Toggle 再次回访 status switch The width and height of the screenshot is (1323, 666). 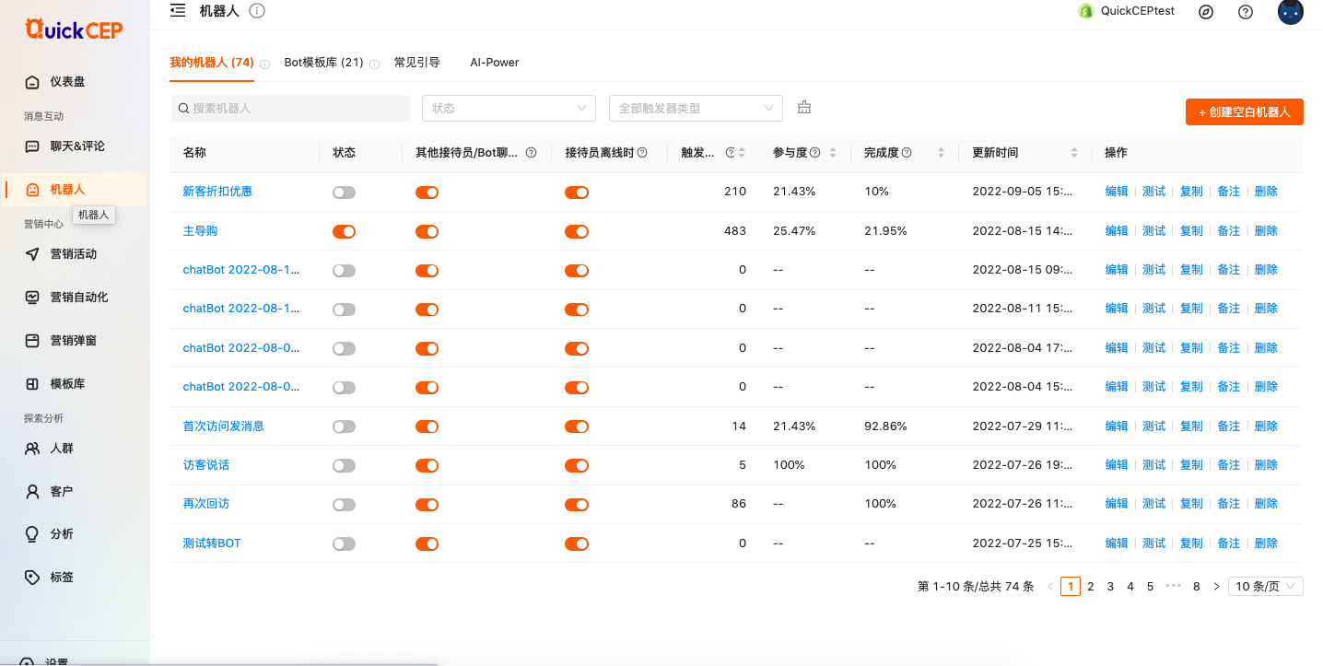tap(344, 505)
